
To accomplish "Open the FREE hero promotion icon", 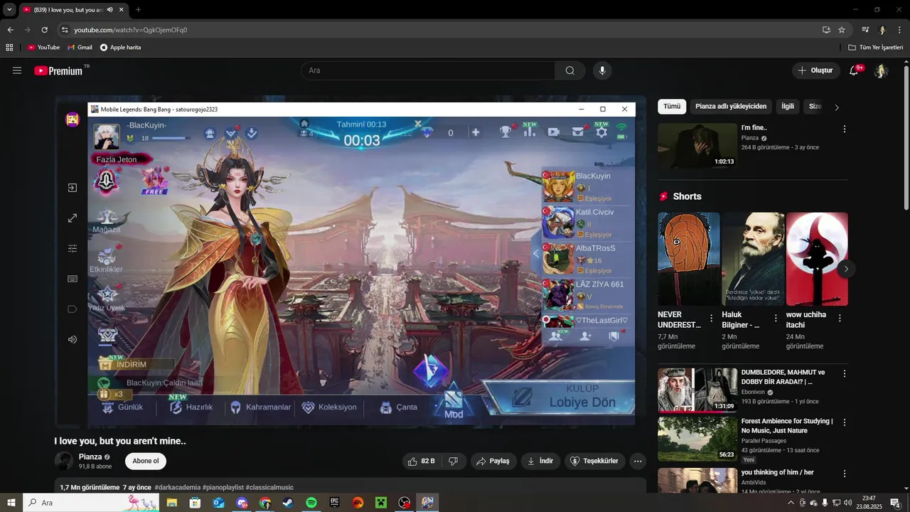I will 154,181.
